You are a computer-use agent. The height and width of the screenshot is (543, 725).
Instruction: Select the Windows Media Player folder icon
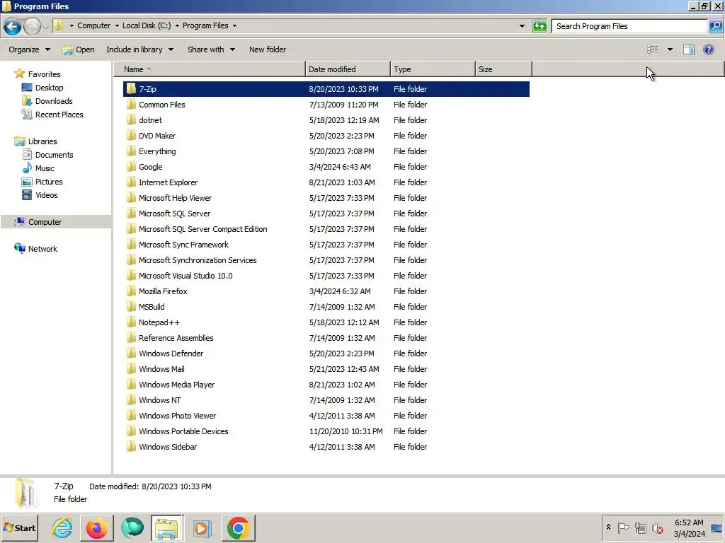(131, 385)
